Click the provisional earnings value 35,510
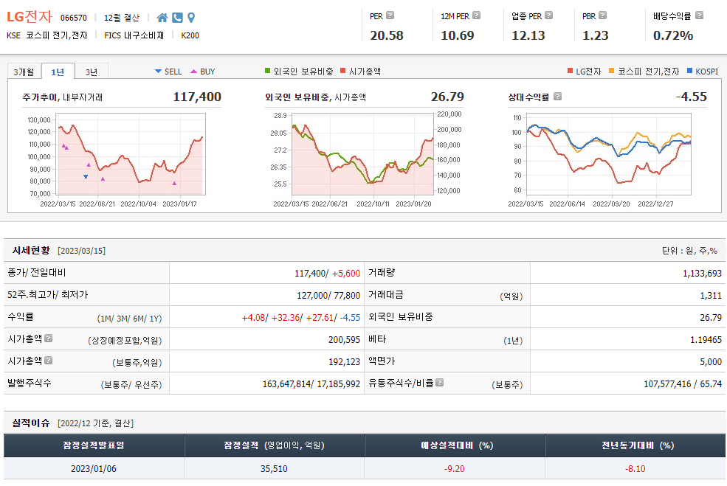This screenshot has height=486, width=727. 274,469
